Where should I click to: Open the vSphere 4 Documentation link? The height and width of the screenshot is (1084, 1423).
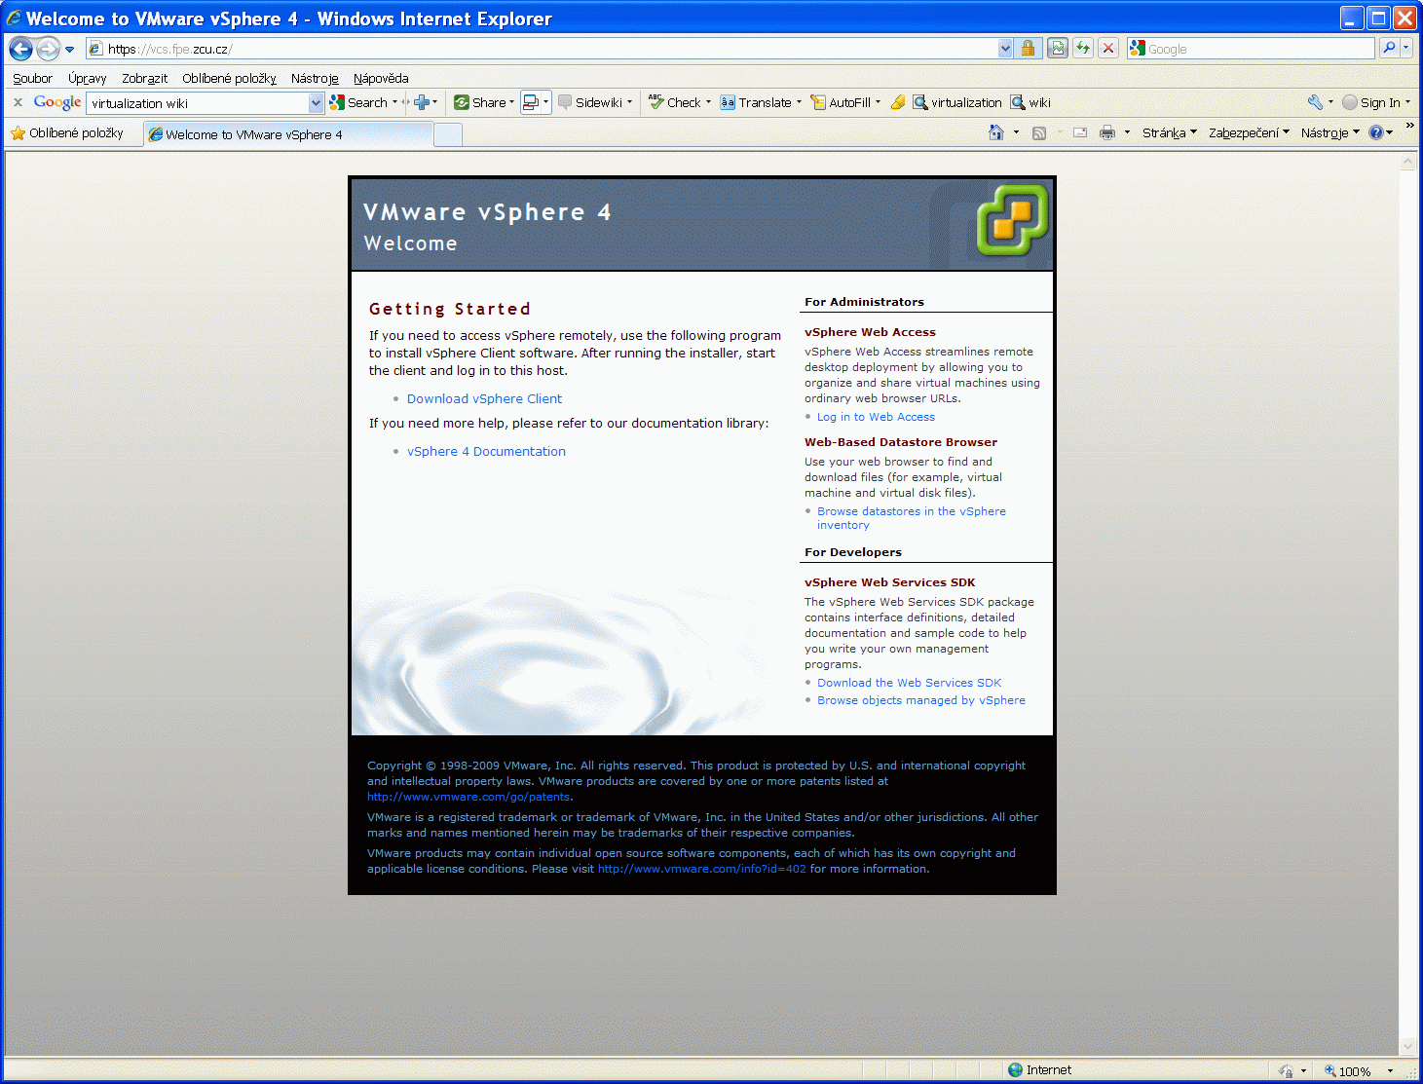(486, 451)
